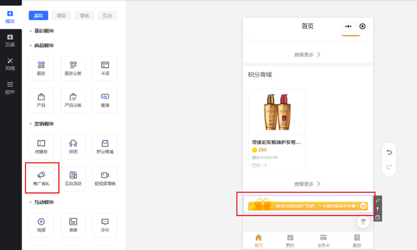Add the 优惠券 coupon module
Viewport: 417px width, 250px height.
[41, 147]
